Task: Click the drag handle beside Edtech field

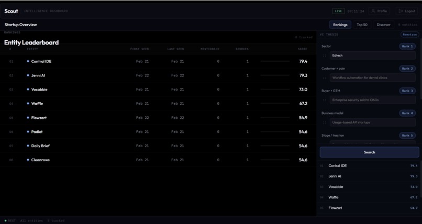Action: [325, 55]
